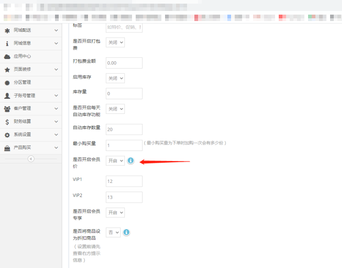This screenshot has width=342, height=268.
Task: Focus the 最小购买量 input field
Action: point(124,145)
